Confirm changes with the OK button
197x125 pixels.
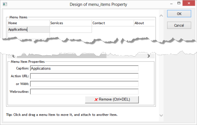click(179, 14)
